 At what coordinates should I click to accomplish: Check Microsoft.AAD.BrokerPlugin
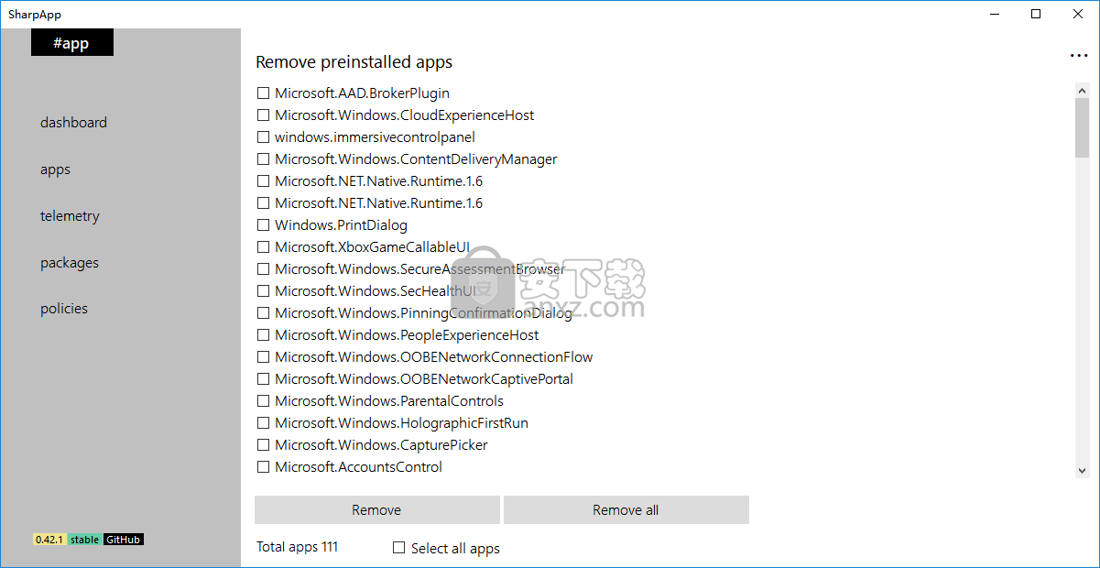pyautogui.click(x=264, y=93)
